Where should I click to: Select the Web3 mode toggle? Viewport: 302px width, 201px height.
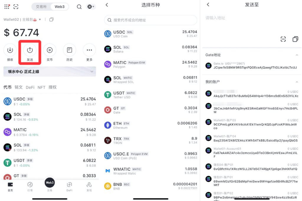pyautogui.click(x=59, y=7)
